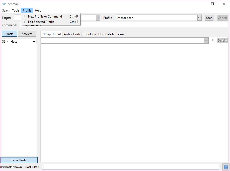
Task: Open the Help menu
Action: 38,11
